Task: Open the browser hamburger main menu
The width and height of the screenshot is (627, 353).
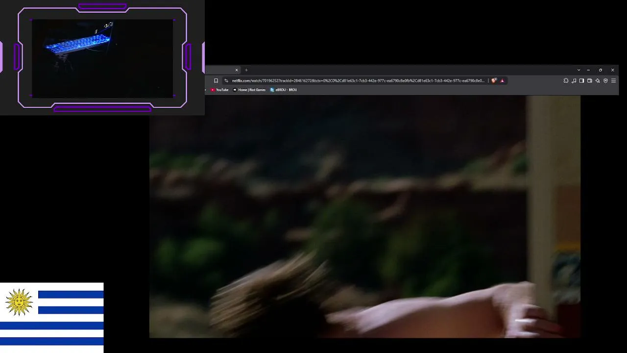Action: pyautogui.click(x=613, y=81)
